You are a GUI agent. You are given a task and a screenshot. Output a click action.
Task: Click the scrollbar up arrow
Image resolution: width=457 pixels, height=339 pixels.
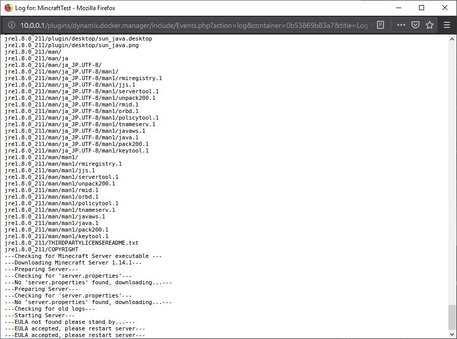452,39
